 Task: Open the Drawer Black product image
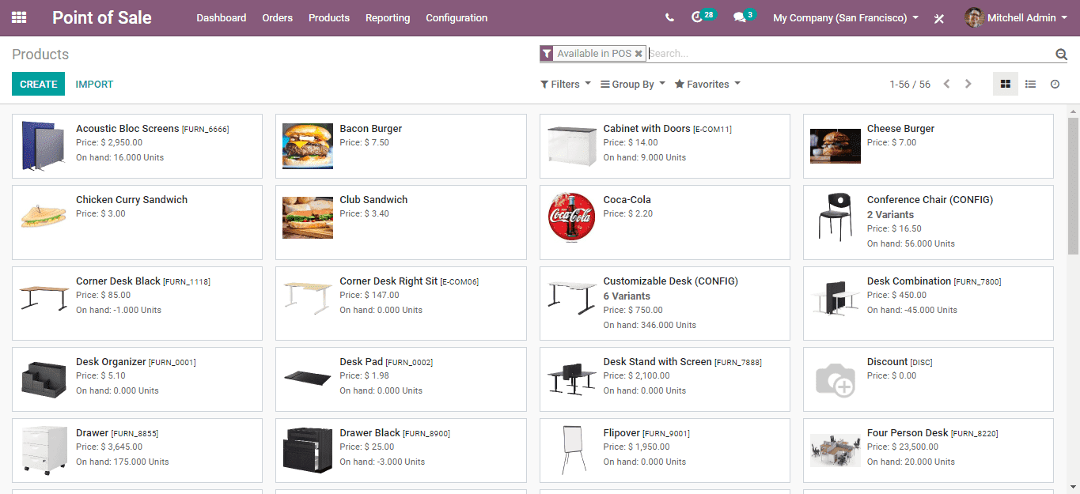click(308, 451)
